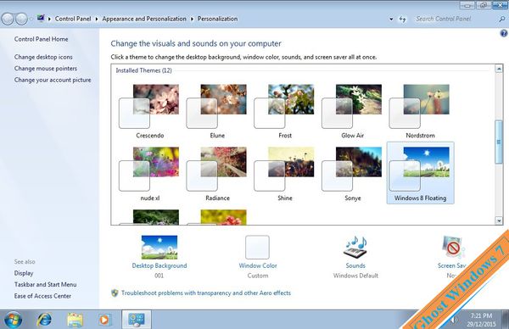Image resolution: width=509 pixels, height=329 pixels.
Task: Click Appearance and Personalization breadcrumb
Action: (144, 19)
